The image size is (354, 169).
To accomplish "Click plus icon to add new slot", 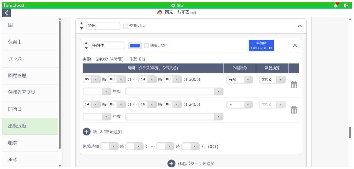I will coord(86,131).
